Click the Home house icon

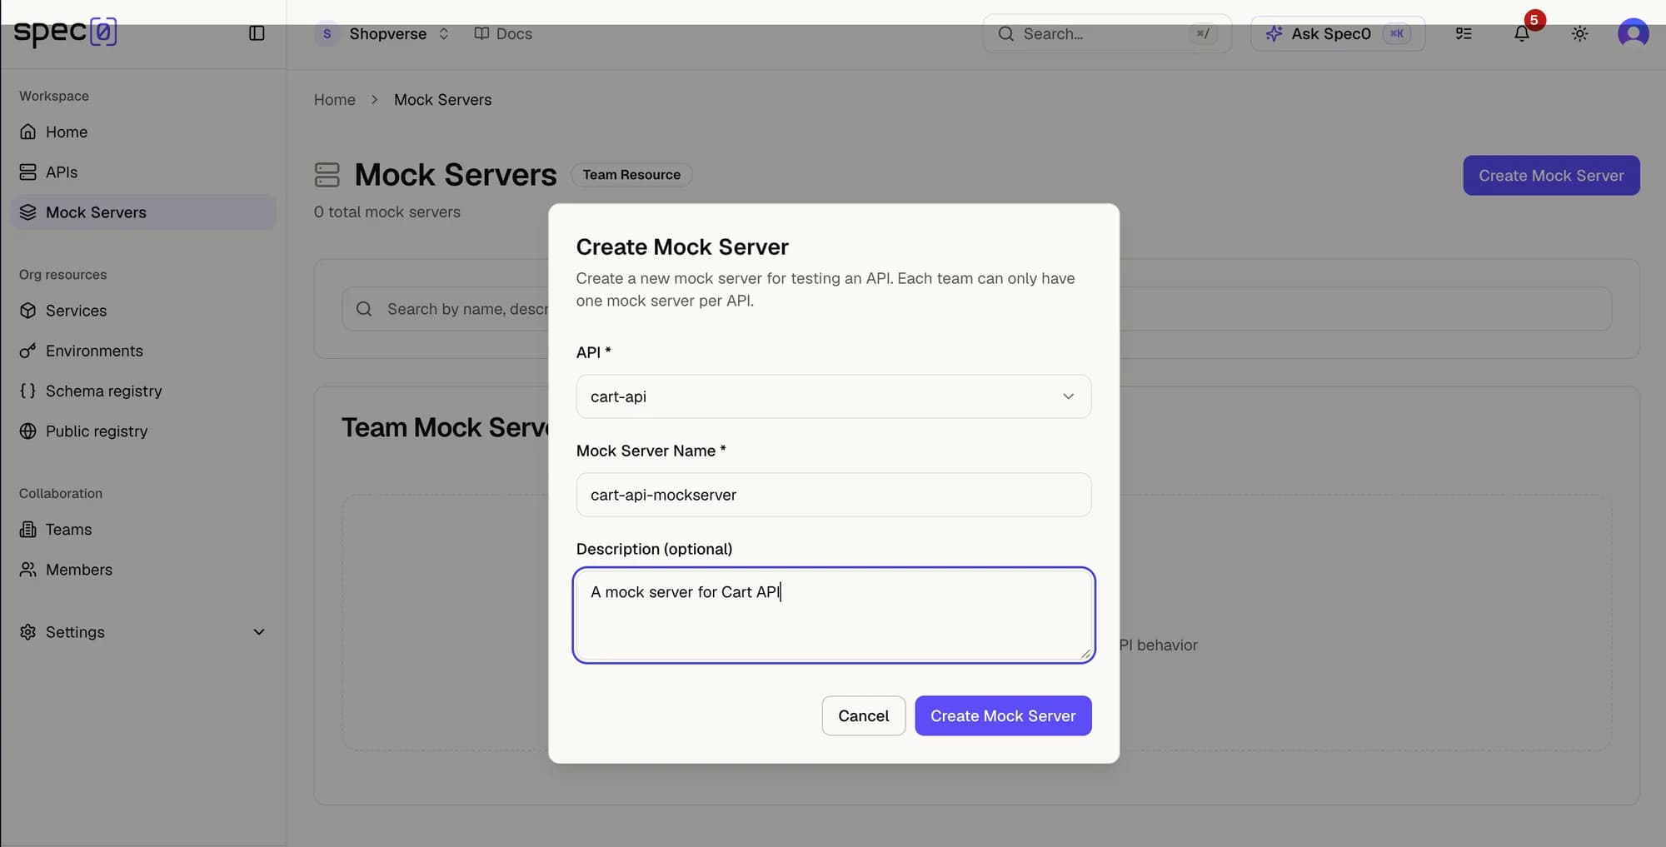27,132
